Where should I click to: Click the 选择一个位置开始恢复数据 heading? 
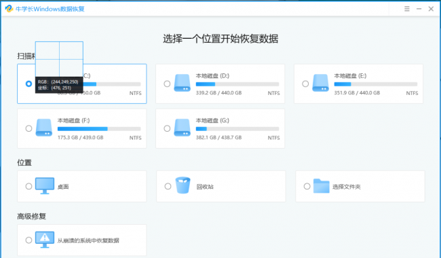220,39
